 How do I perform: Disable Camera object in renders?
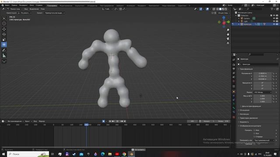[x=277, y=18]
